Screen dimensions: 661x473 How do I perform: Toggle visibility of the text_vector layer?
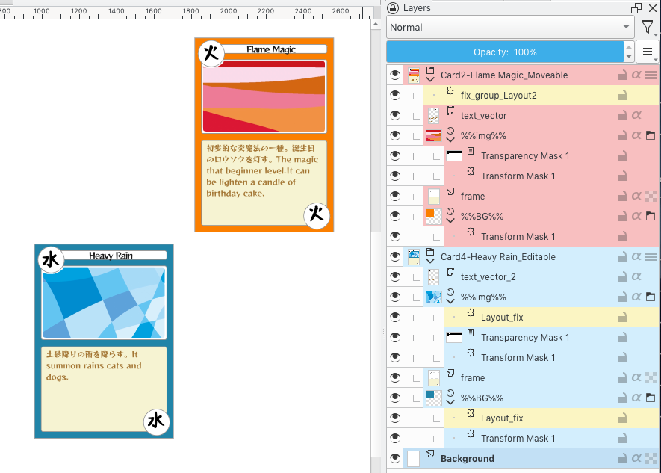(x=395, y=116)
